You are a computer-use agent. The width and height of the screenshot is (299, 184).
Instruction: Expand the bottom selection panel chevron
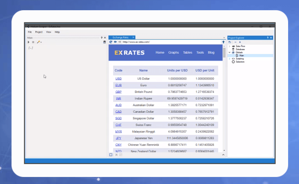coord(223,155)
